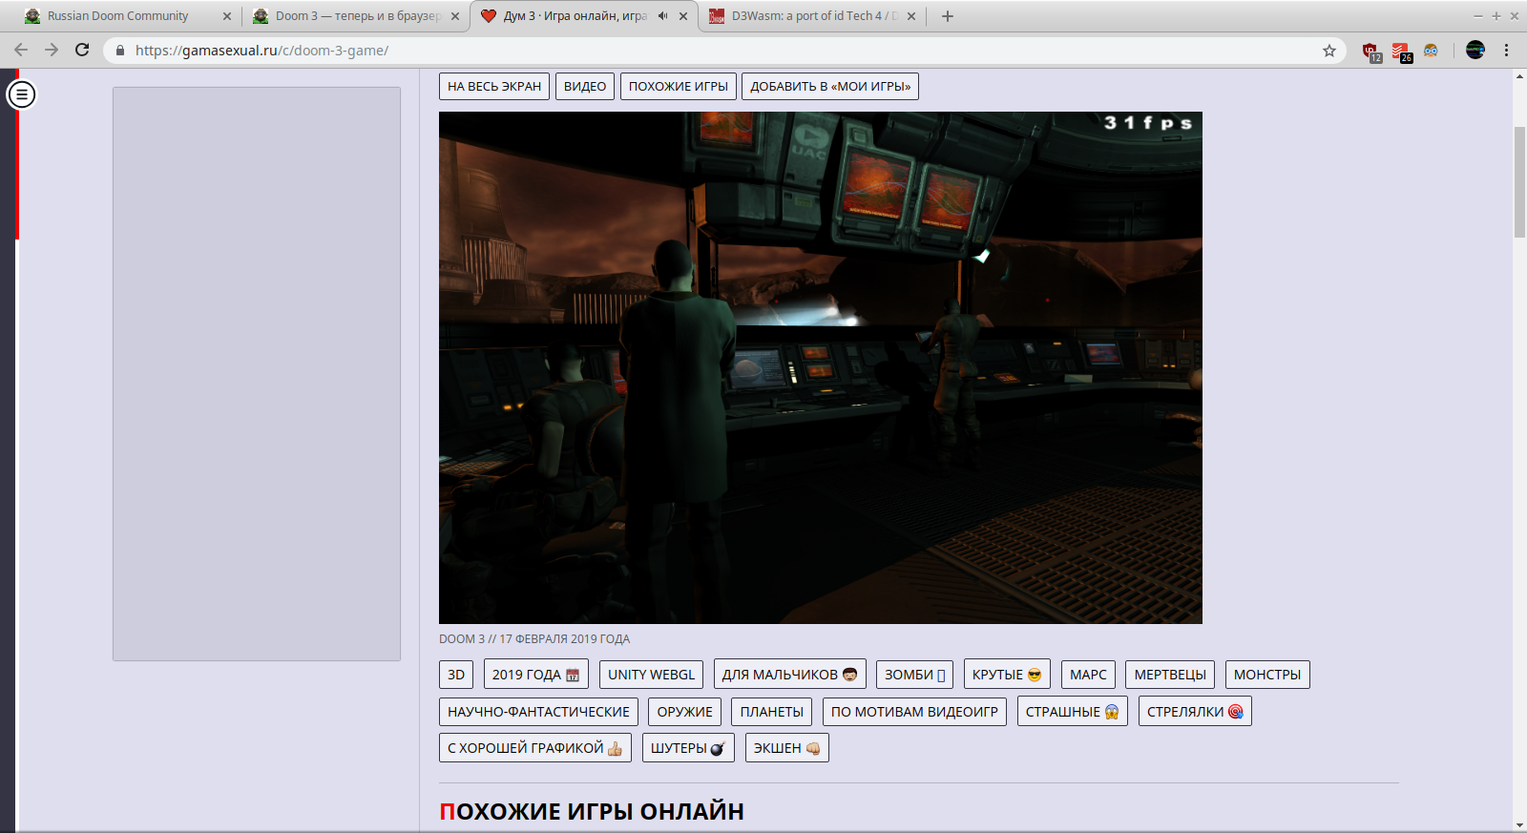
Task: Click the ЗОМБИ tag
Action: point(914,675)
